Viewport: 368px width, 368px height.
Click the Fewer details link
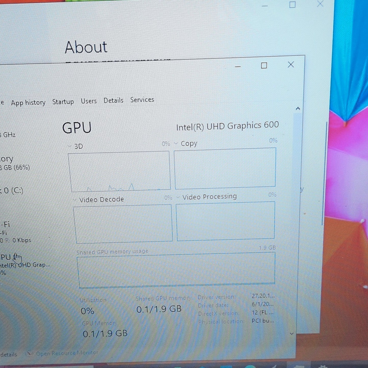click(x=8, y=354)
